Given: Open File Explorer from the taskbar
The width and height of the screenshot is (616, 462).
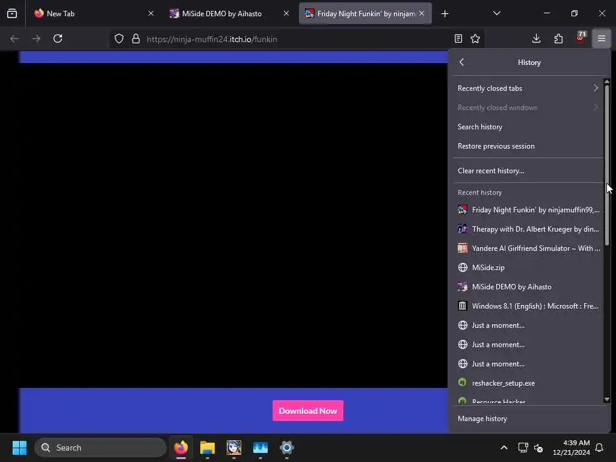Looking at the screenshot, I should pyautogui.click(x=207, y=448).
